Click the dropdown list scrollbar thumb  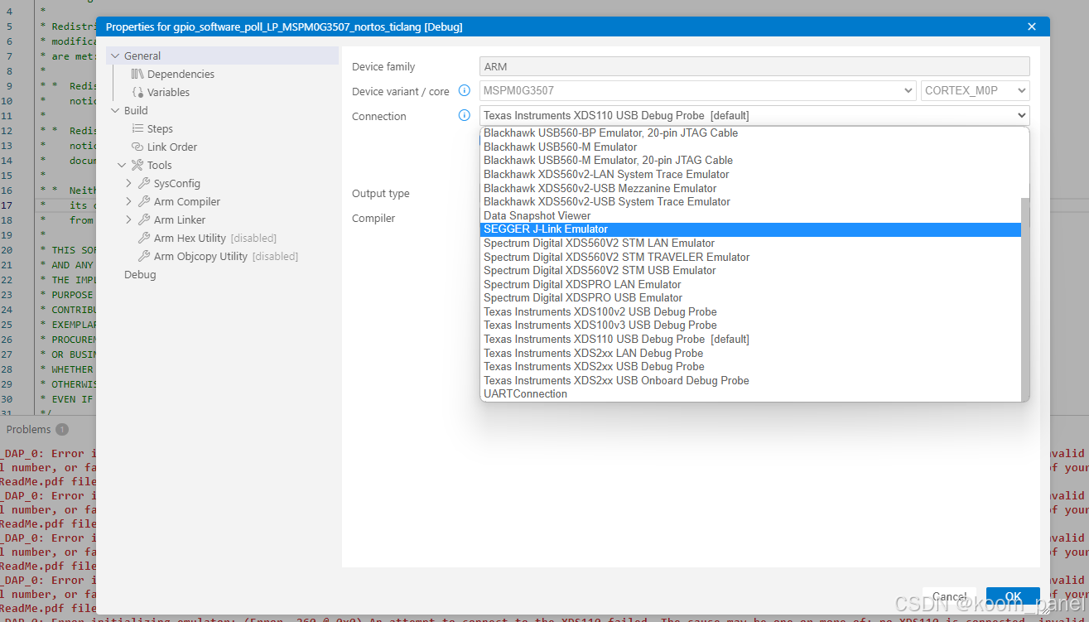pyautogui.click(x=1025, y=298)
